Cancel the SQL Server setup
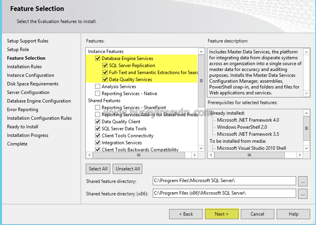The image size is (316, 225). (x=257, y=214)
